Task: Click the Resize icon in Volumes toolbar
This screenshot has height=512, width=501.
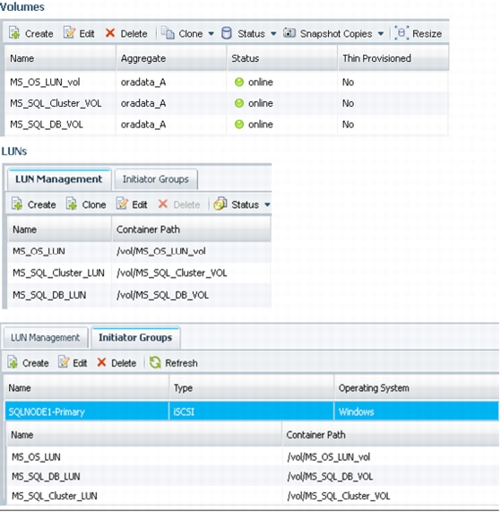Action: [x=402, y=33]
